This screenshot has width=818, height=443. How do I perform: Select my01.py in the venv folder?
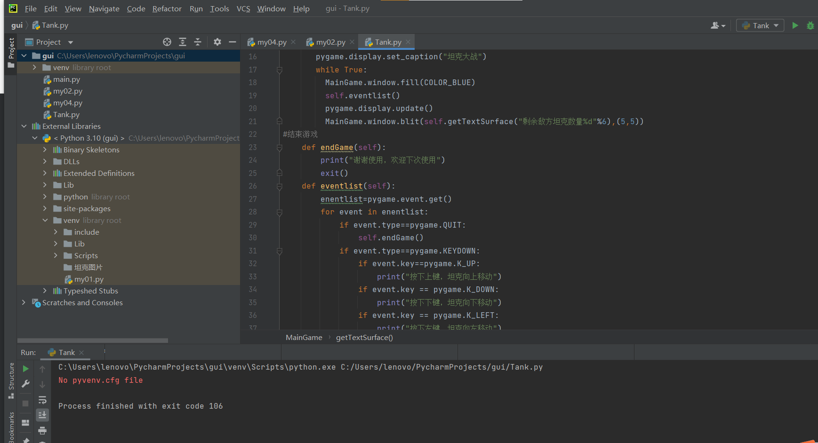point(88,279)
